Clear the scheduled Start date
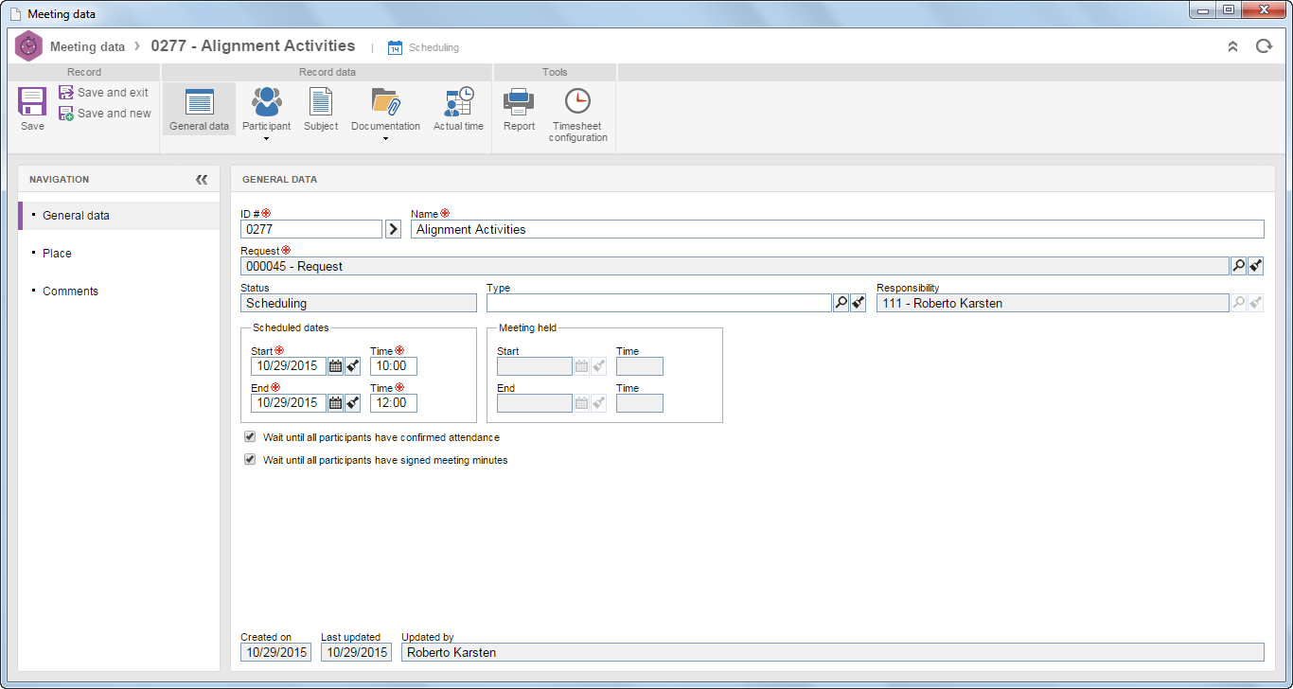The width and height of the screenshot is (1293, 689). pos(352,366)
